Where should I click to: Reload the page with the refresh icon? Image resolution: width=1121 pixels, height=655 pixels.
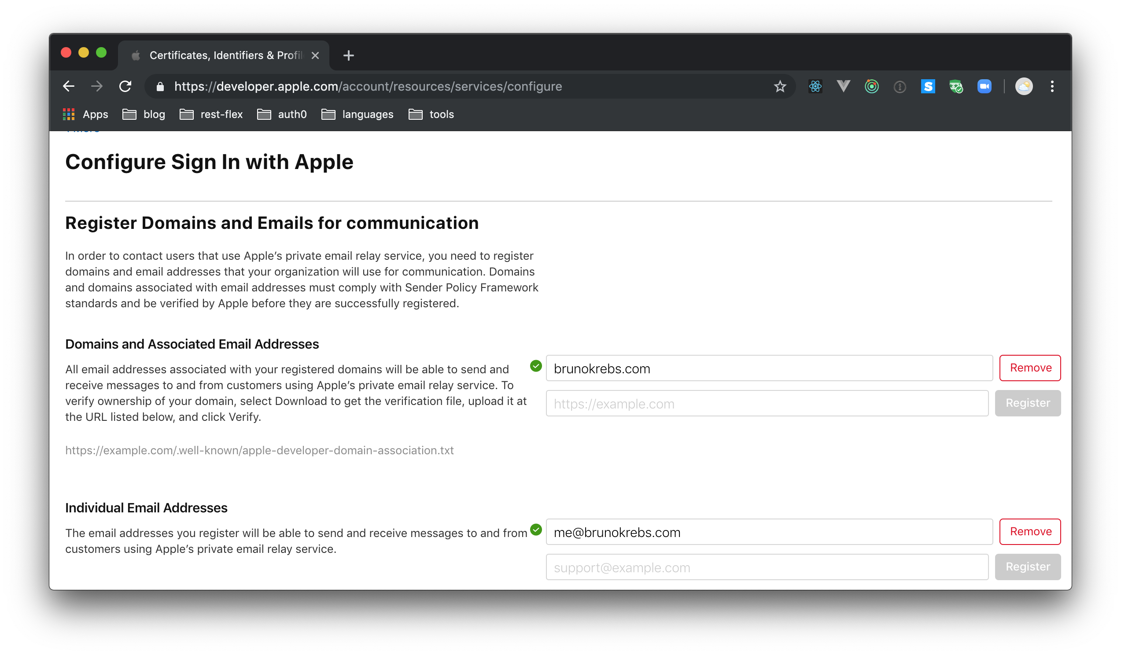[125, 86]
